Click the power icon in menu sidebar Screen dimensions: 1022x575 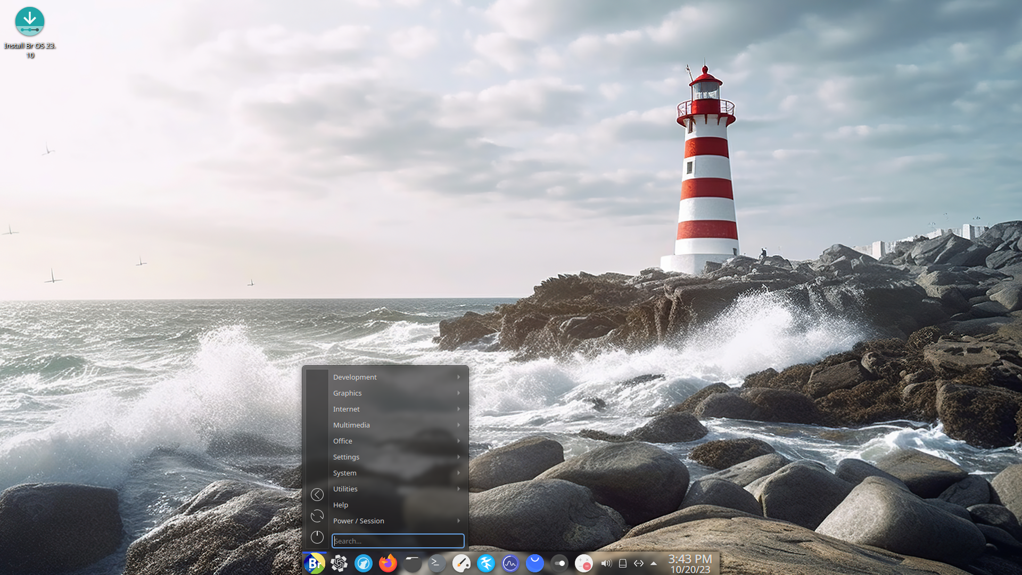(x=317, y=537)
